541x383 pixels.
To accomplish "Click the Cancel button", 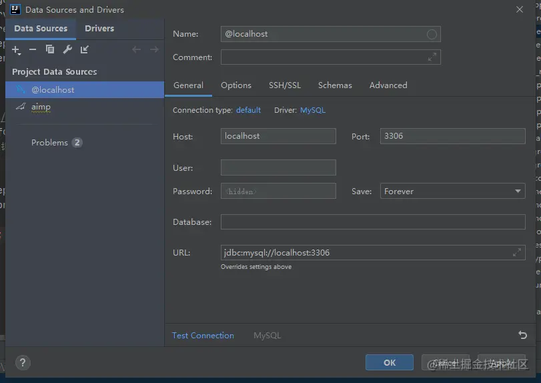I will (x=446, y=362).
